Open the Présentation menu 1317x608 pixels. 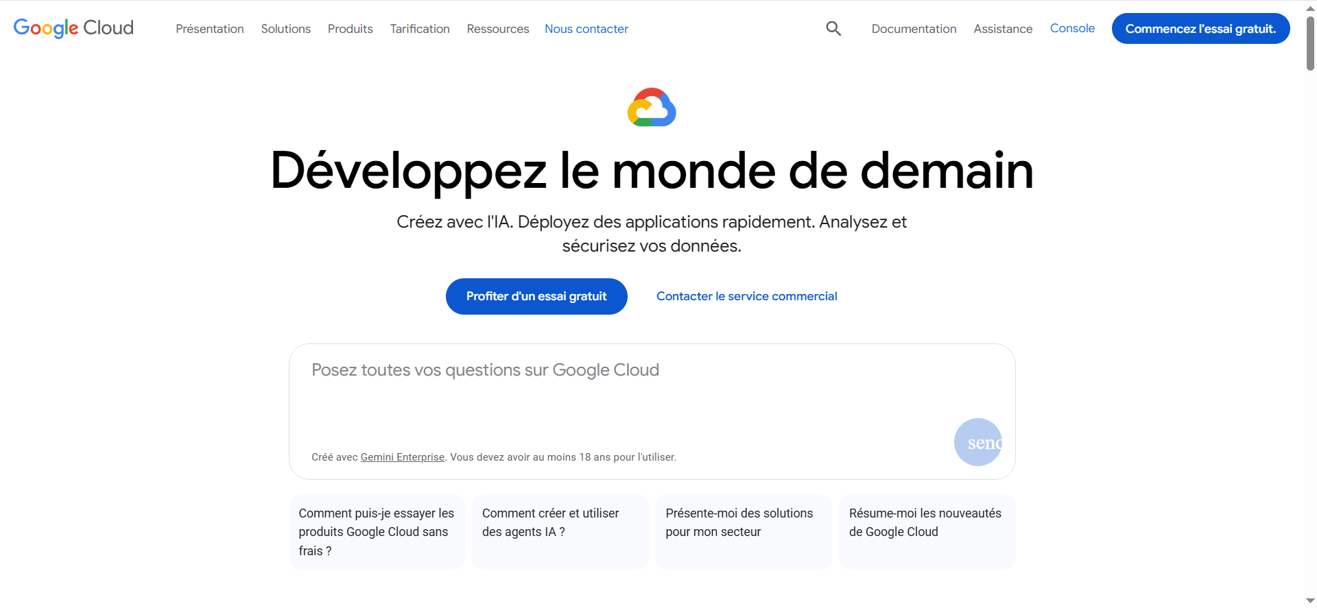tap(210, 29)
